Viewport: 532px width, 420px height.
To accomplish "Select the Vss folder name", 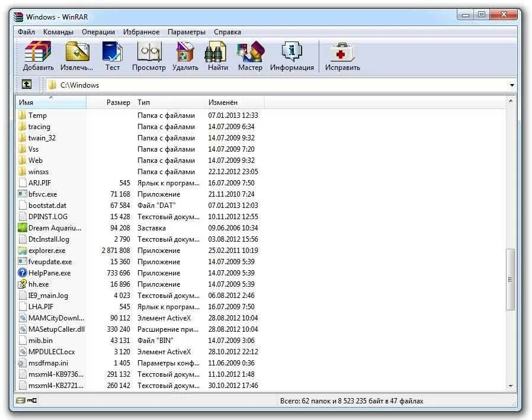I will [33, 149].
